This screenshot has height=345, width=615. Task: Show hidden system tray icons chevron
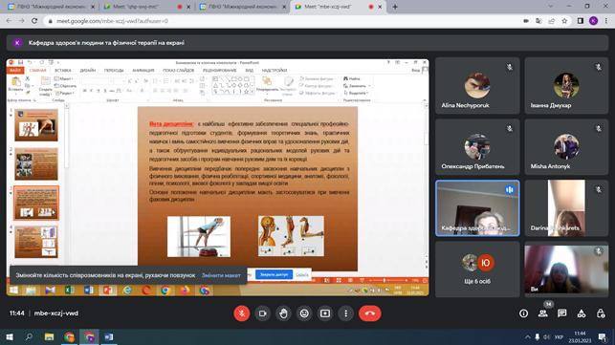tap(528, 337)
